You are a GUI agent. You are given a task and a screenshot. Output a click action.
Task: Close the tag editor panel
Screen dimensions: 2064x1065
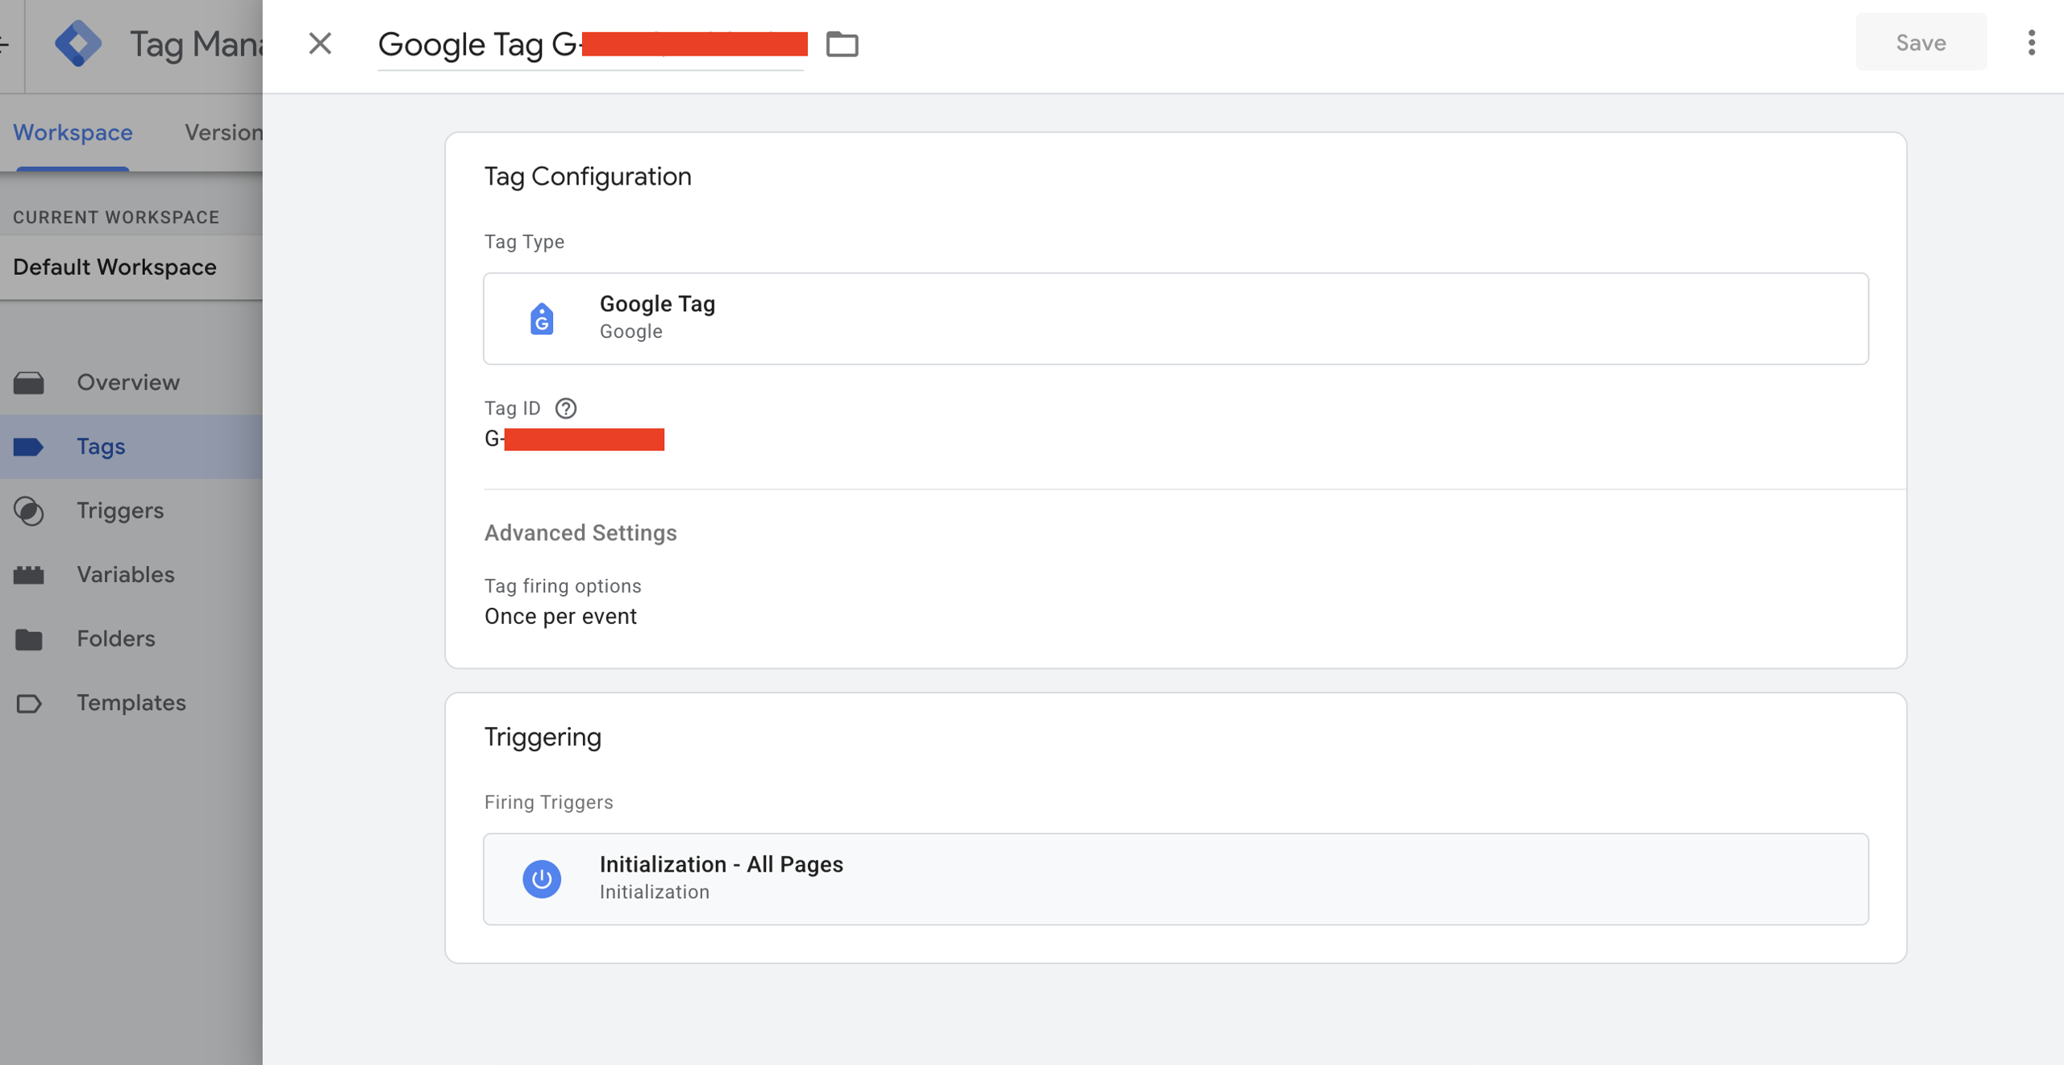[320, 44]
